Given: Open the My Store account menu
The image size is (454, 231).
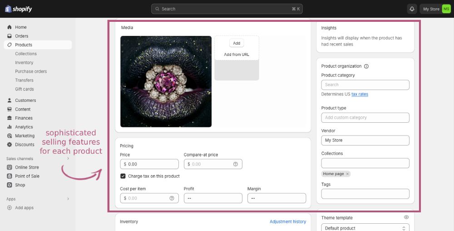Looking at the screenshot, I should (435, 9).
